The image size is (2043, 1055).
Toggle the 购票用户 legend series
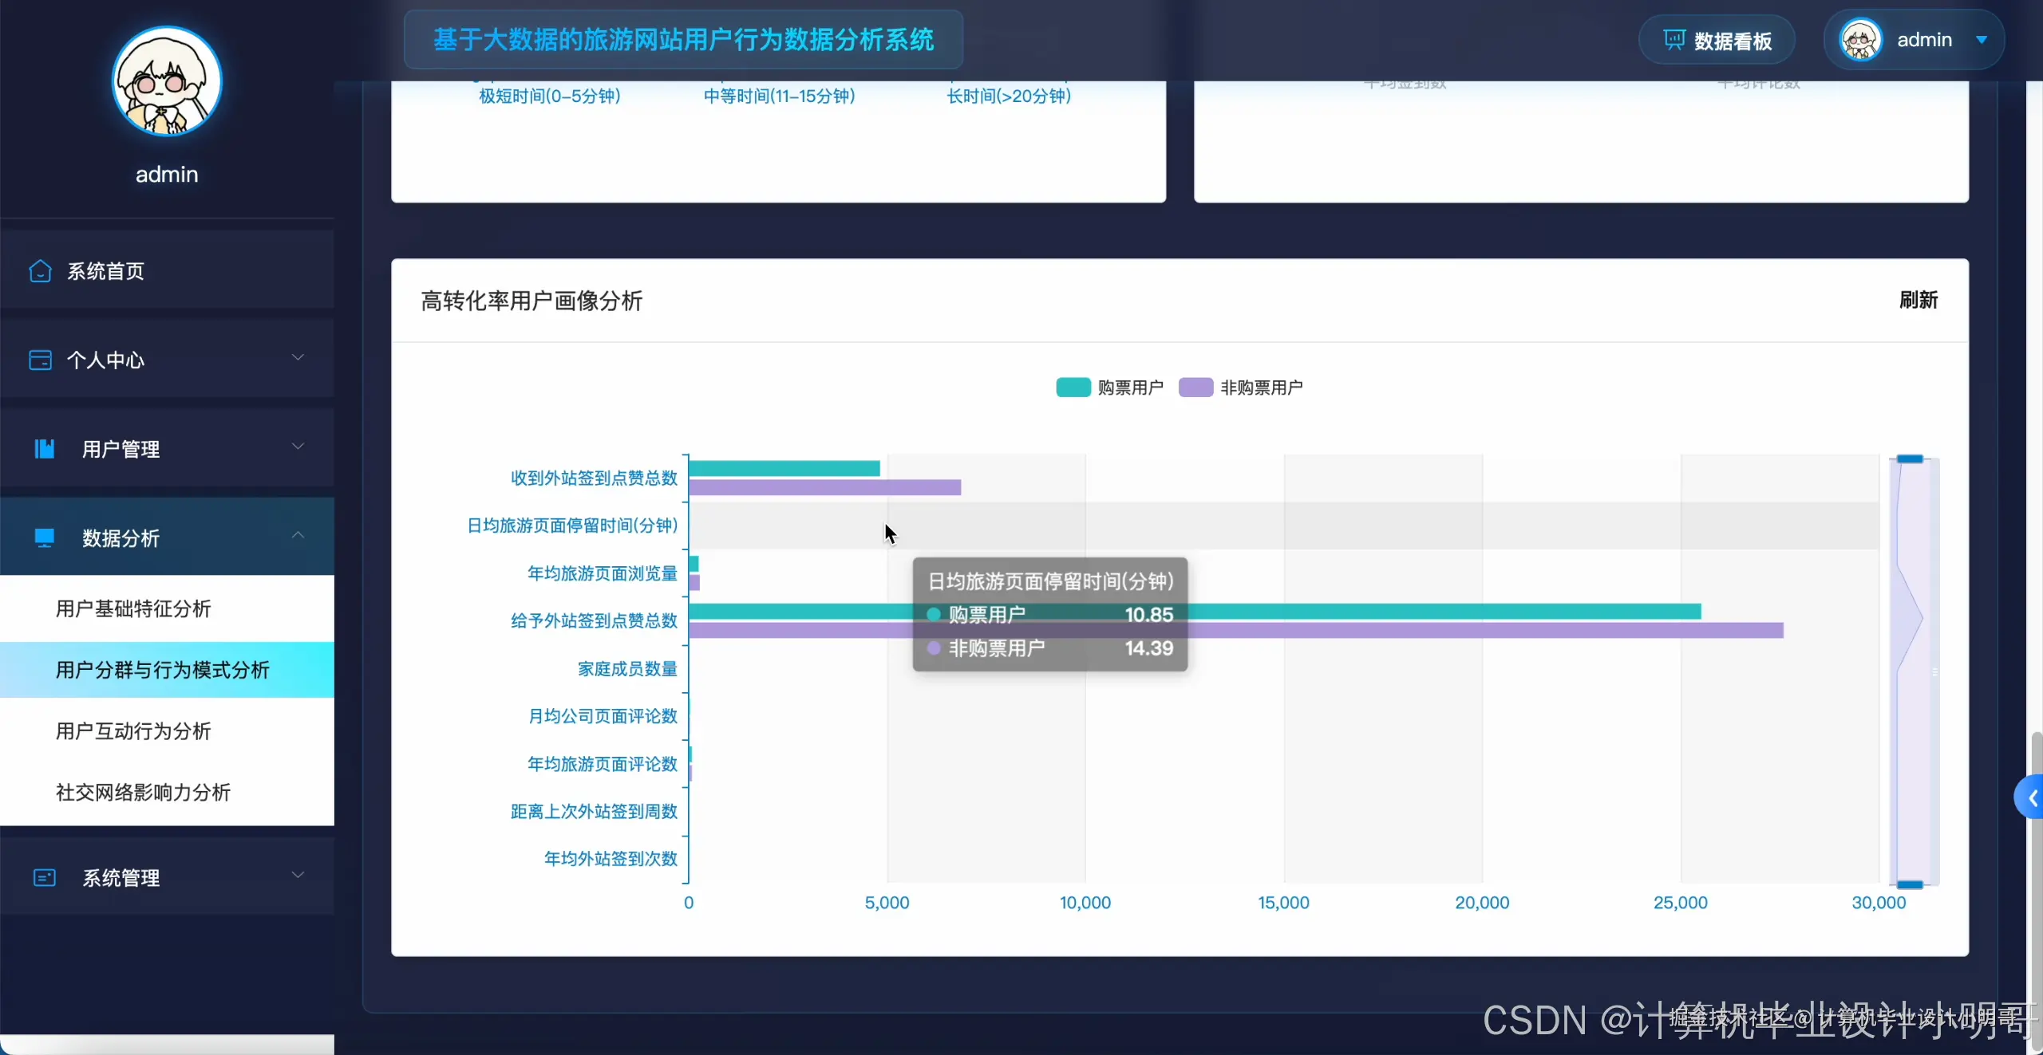1073,388
